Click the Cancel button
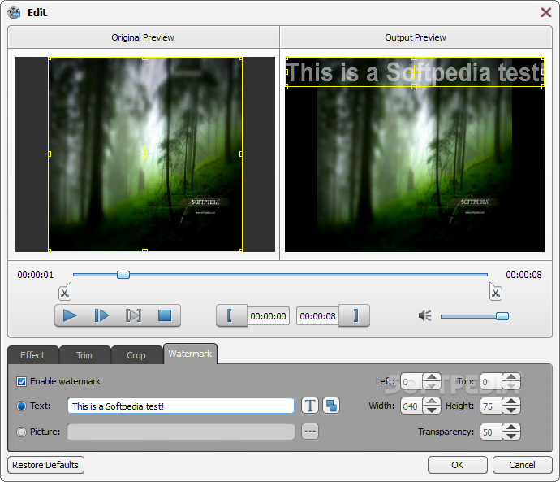 522,465
